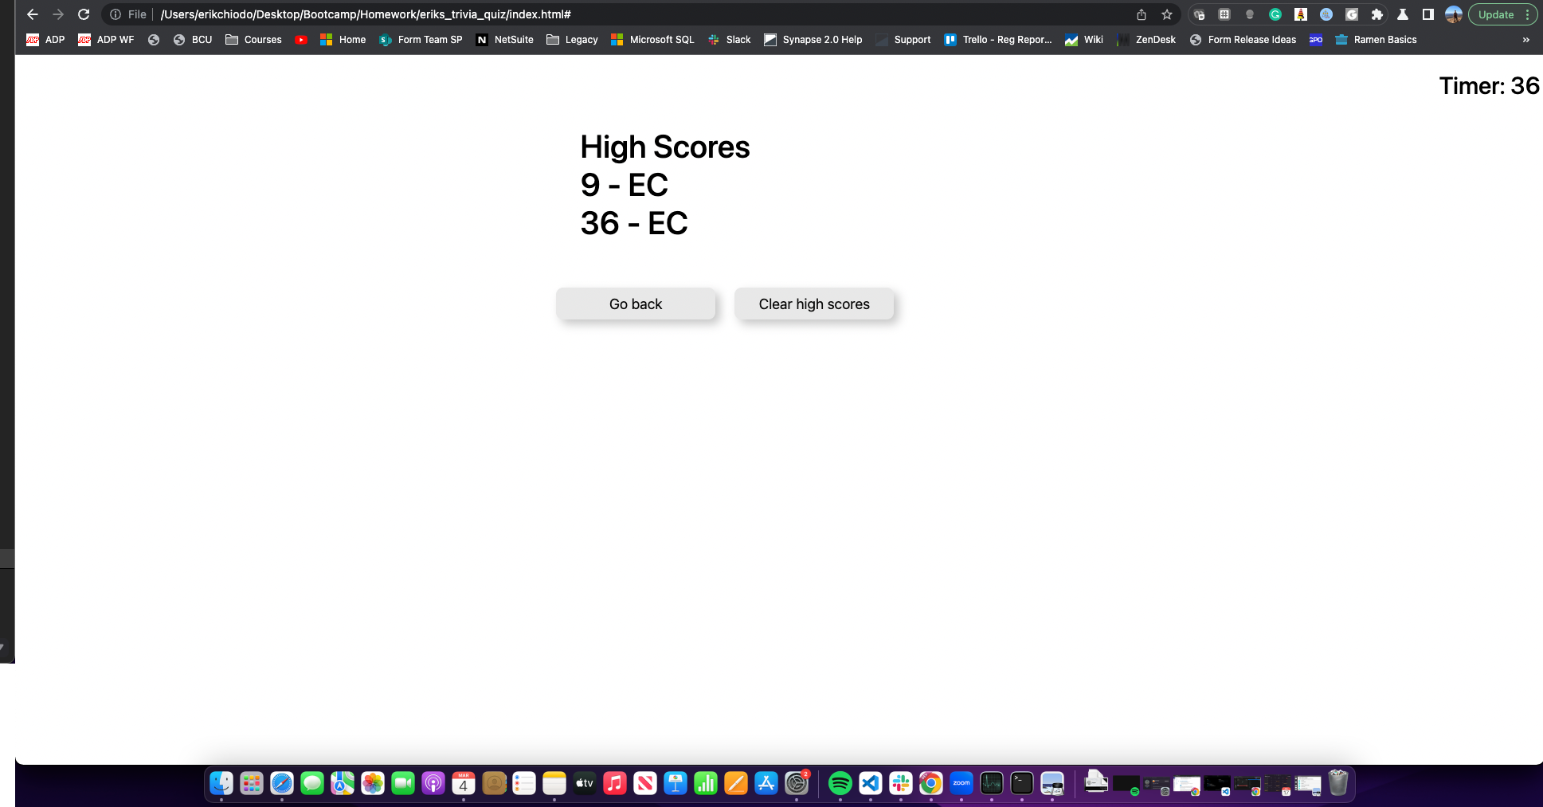Click the Chrome profile avatar
Screen dimensions: 1543x807
click(x=1454, y=14)
